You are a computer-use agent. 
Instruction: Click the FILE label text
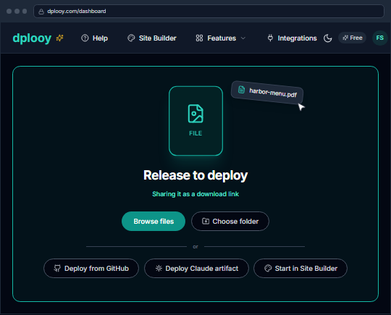click(195, 133)
